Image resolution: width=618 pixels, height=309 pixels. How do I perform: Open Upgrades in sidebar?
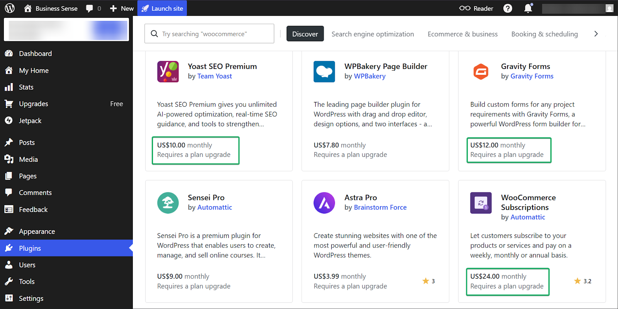point(66,104)
